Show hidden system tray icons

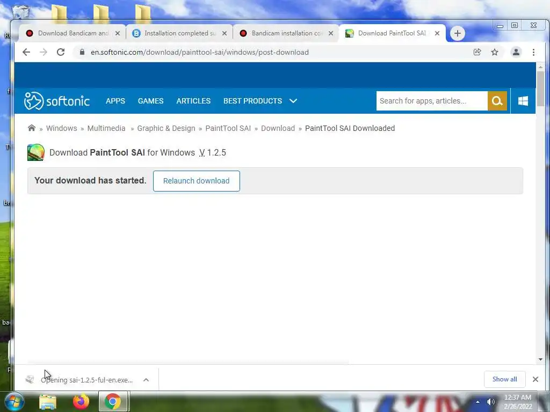[x=477, y=402]
